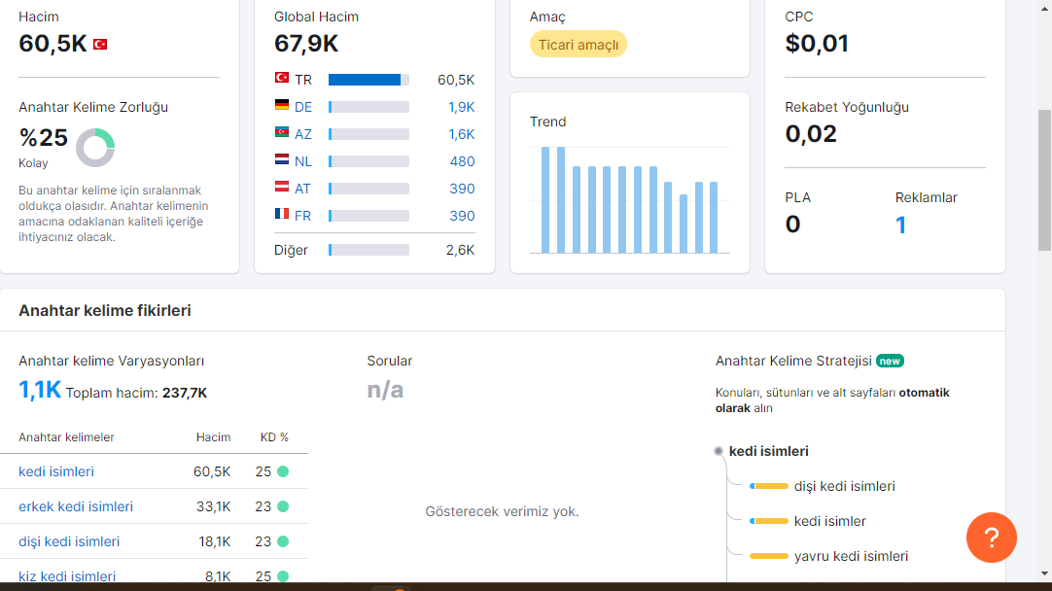Open NL country link
1052x591 pixels.
tap(303, 161)
